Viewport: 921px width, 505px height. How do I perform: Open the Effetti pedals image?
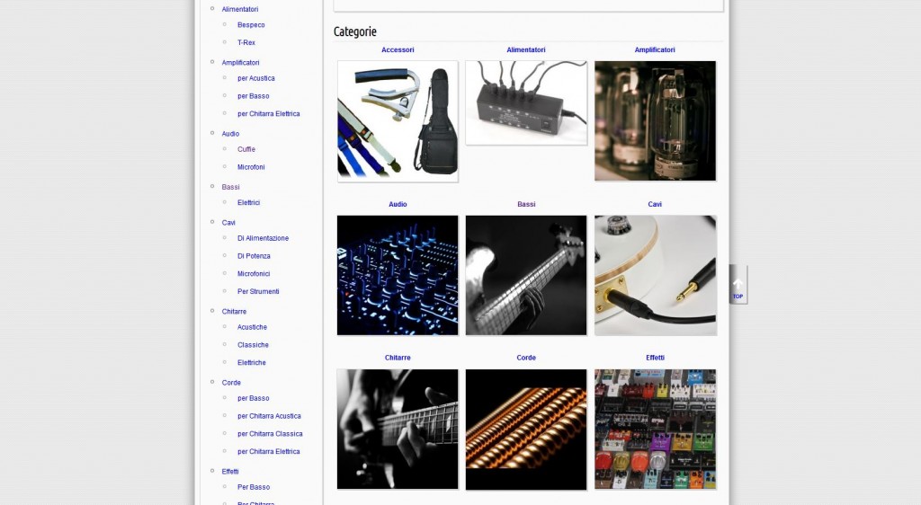655,430
